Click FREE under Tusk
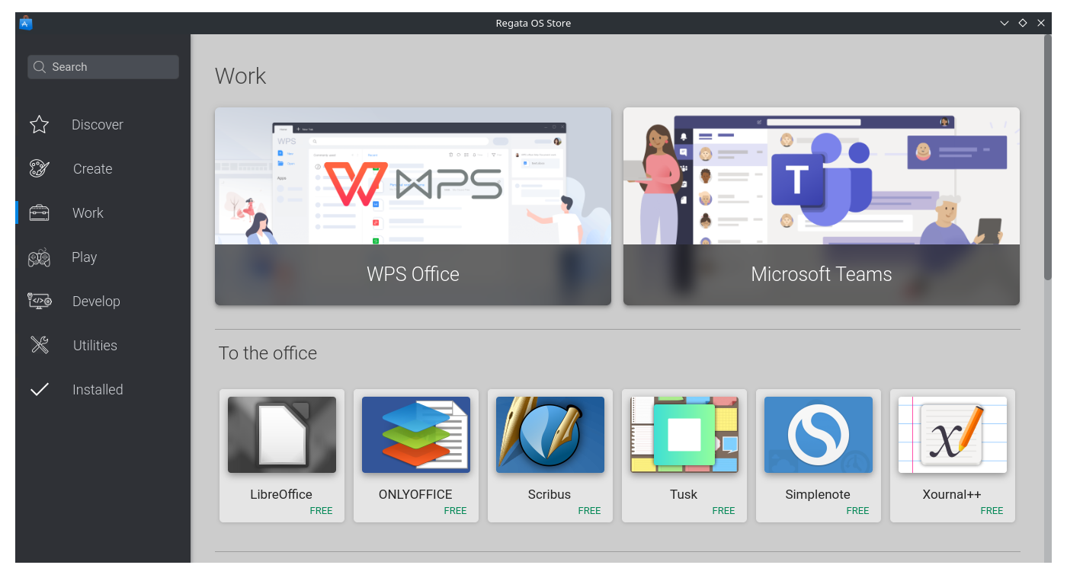Screen dimensions: 1067x581 click(x=723, y=511)
